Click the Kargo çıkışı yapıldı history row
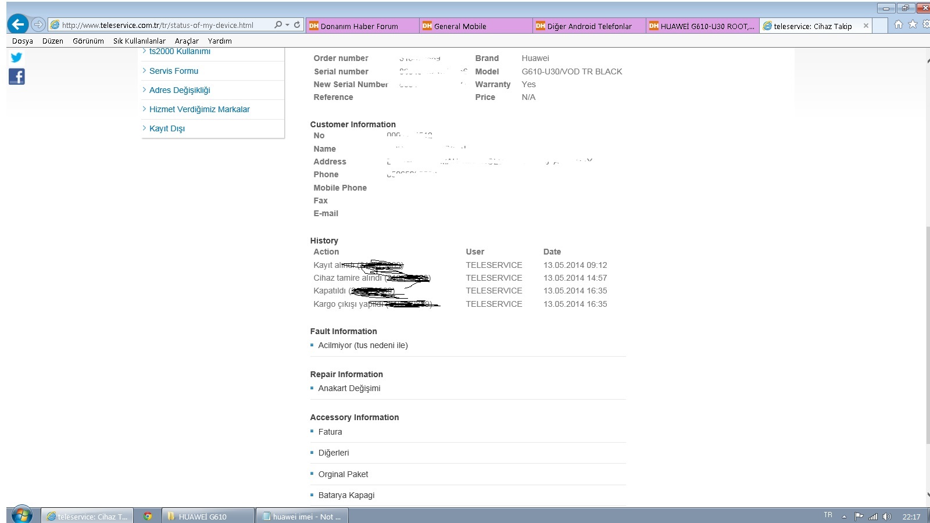Viewport: 930px width, 523px height. pos(460,304)
